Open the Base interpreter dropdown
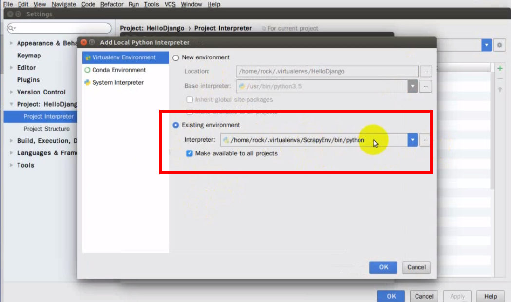This screenshot has height=302, width=511. click(413, 86)
